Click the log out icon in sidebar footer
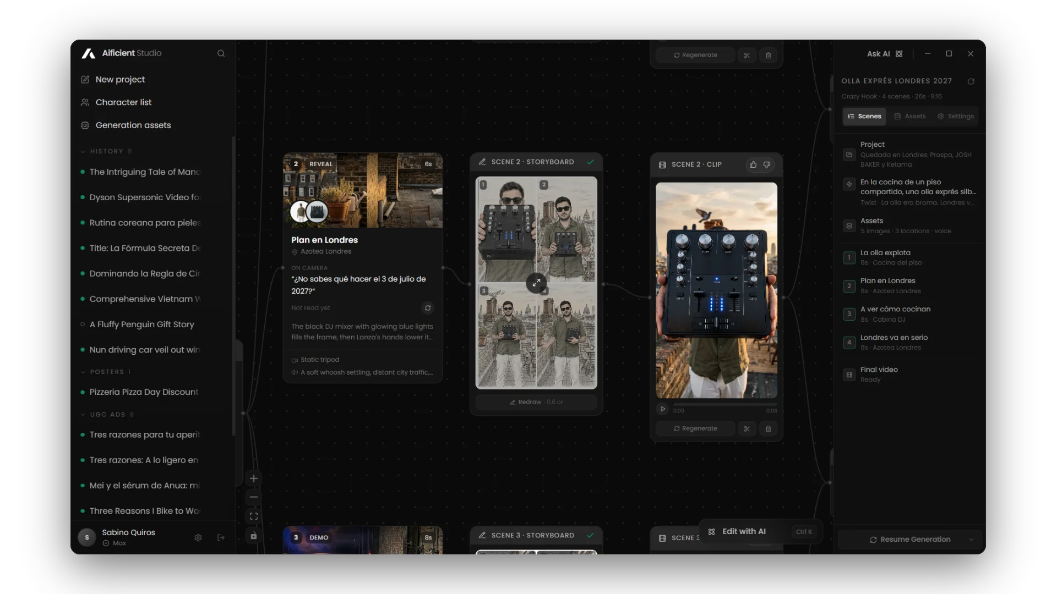This screenshot has width=1057, height=594. click(221, 537)
